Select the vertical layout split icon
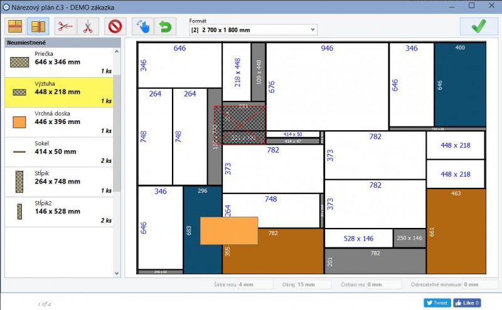This screenshot has height=310, width=502. pyautogui.click(x=38, y=26)
